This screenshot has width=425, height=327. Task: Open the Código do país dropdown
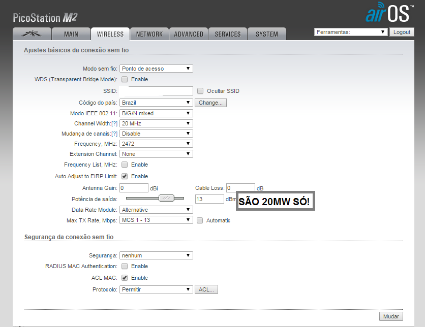(156, 103)
